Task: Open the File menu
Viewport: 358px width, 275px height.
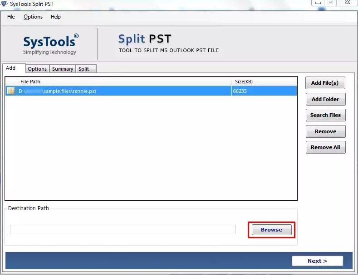Action: coord(11,17)
